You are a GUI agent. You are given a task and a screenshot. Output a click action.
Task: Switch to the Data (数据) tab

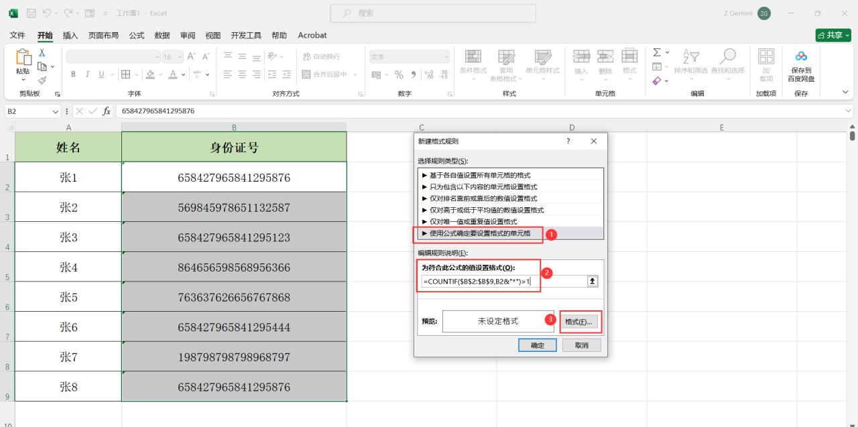tap(162, 35)
